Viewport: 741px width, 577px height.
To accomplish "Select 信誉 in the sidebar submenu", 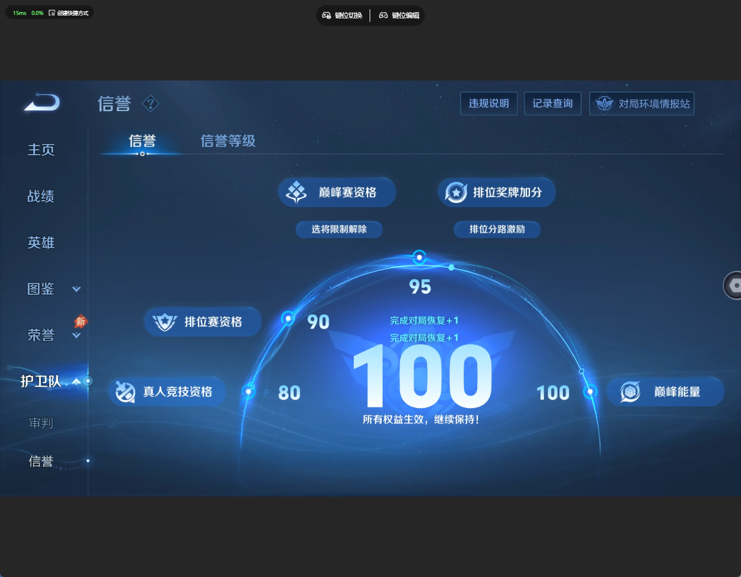I will 41,461.
